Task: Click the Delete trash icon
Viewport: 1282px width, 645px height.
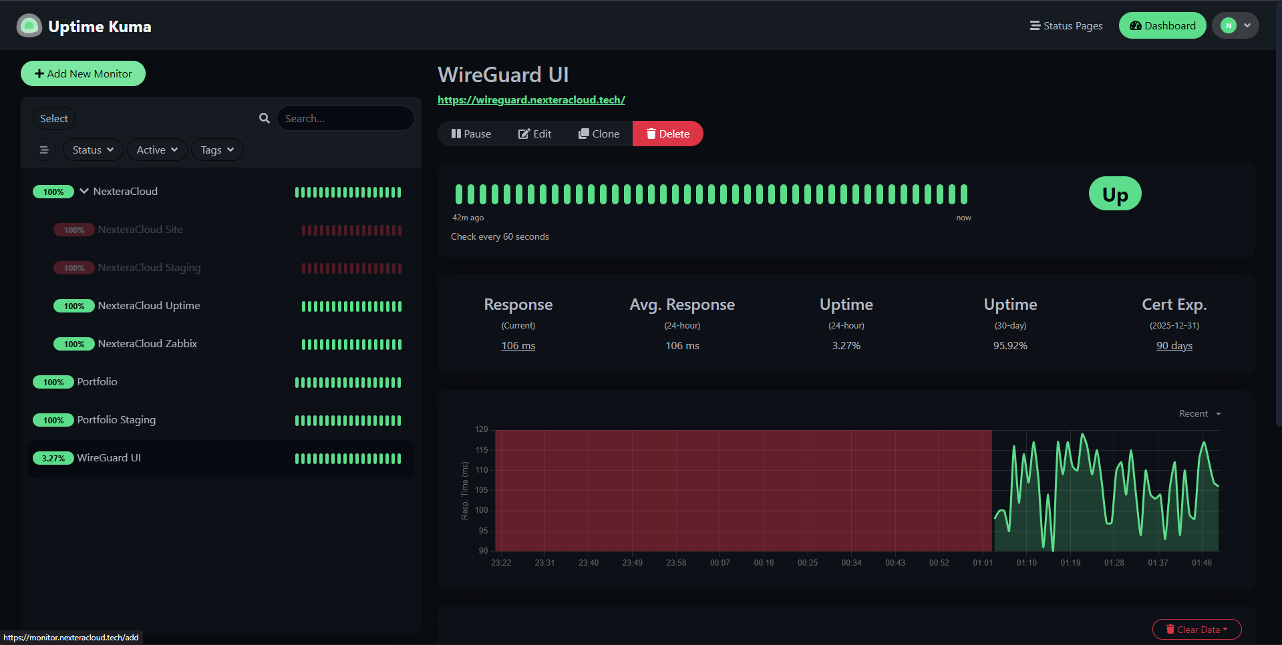Action: click(x=651, y=134)
